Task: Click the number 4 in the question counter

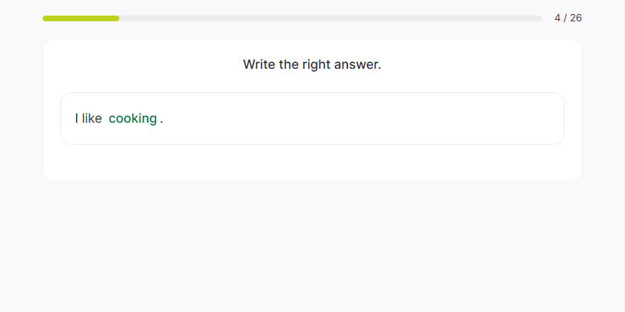Action: pos(558,18)
